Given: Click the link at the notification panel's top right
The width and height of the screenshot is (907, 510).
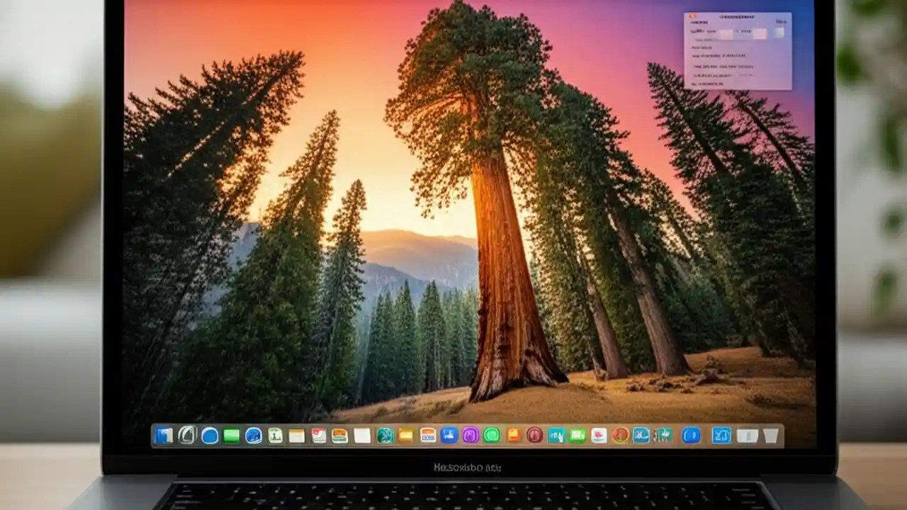Looking at the screenshot, I should pyautogui.click(x=781, y=22).
